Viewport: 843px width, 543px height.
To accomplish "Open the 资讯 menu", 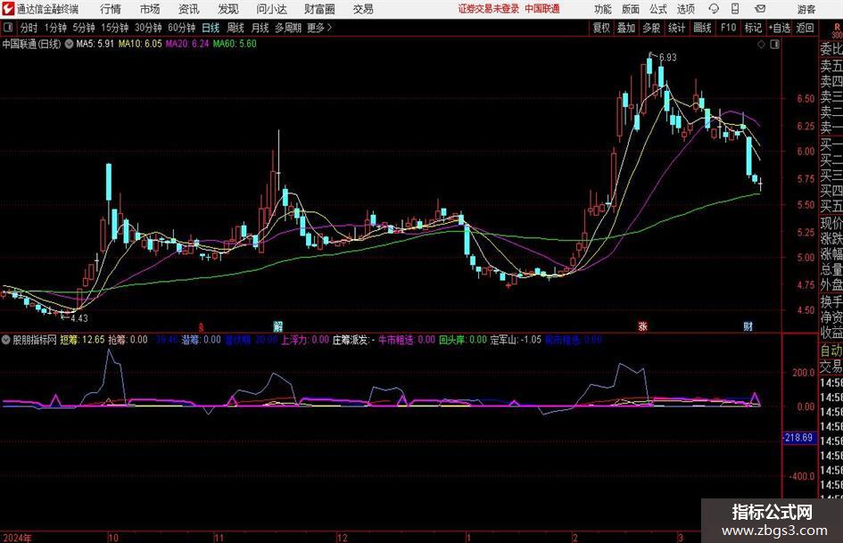I will click(189, 9).
